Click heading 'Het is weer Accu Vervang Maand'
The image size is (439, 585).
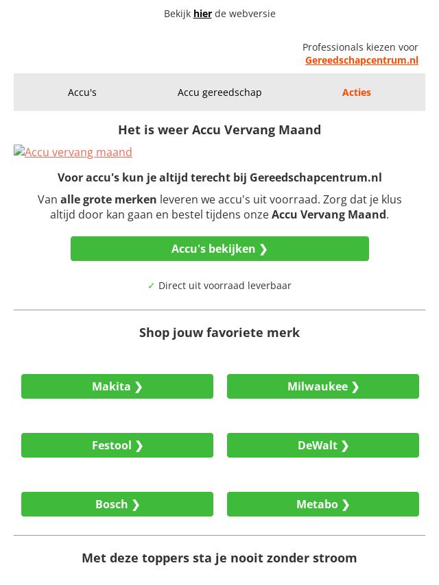(x=219, y=130)
